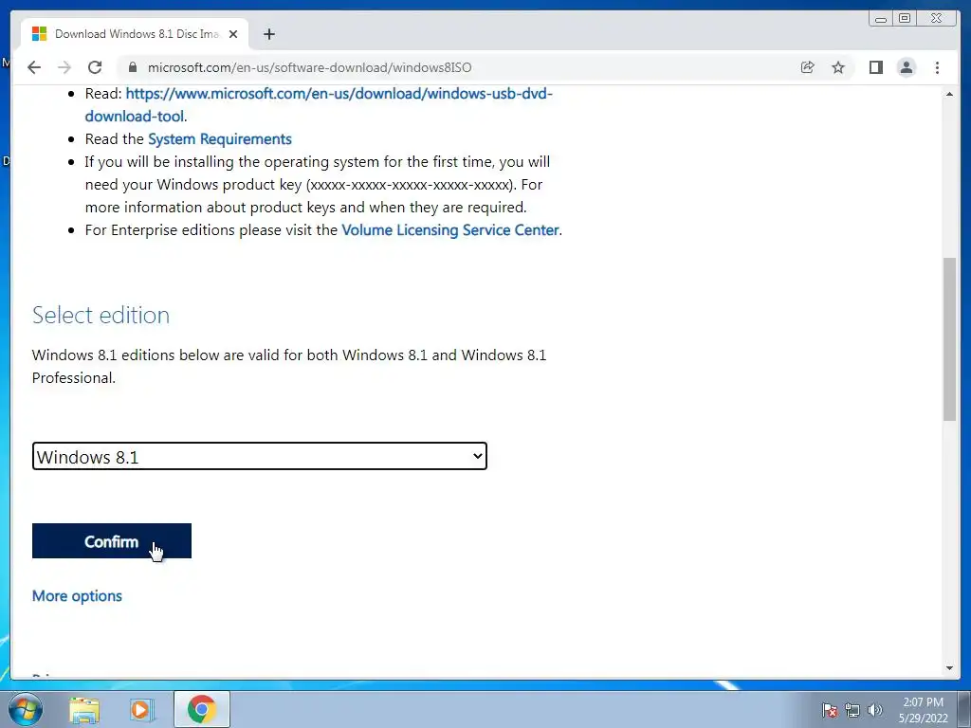Image resolution: width=971 pixels, height=728 pixels.
Task: View site information via lock icon
Action: click(x=132, y=67)
